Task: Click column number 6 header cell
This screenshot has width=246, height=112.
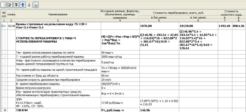Action: coord(198,21)
